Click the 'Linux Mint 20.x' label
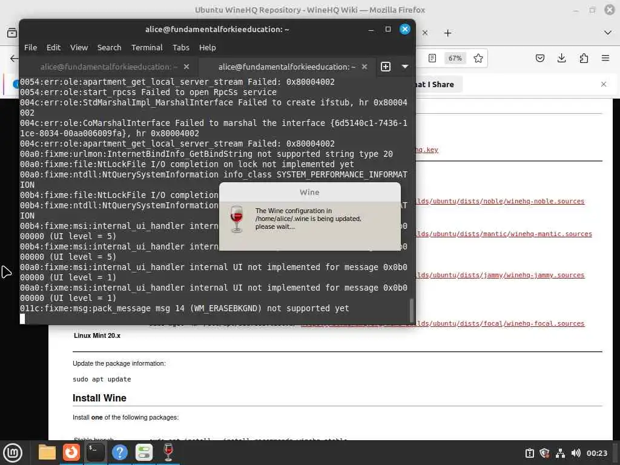The height and width of the screenshot is (465, 620). tap(97, 335)
